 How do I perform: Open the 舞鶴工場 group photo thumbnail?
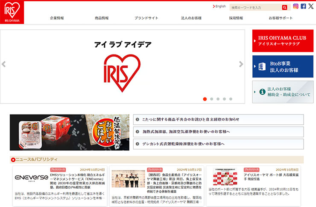[x=128, y=179]
